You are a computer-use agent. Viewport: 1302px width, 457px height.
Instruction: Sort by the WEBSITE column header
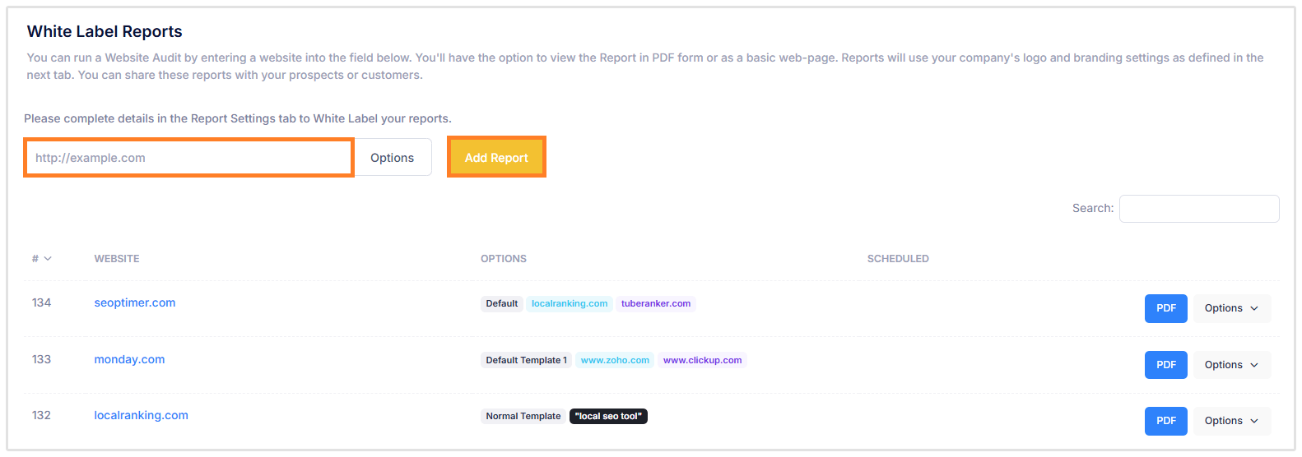[x=117, y=258]
